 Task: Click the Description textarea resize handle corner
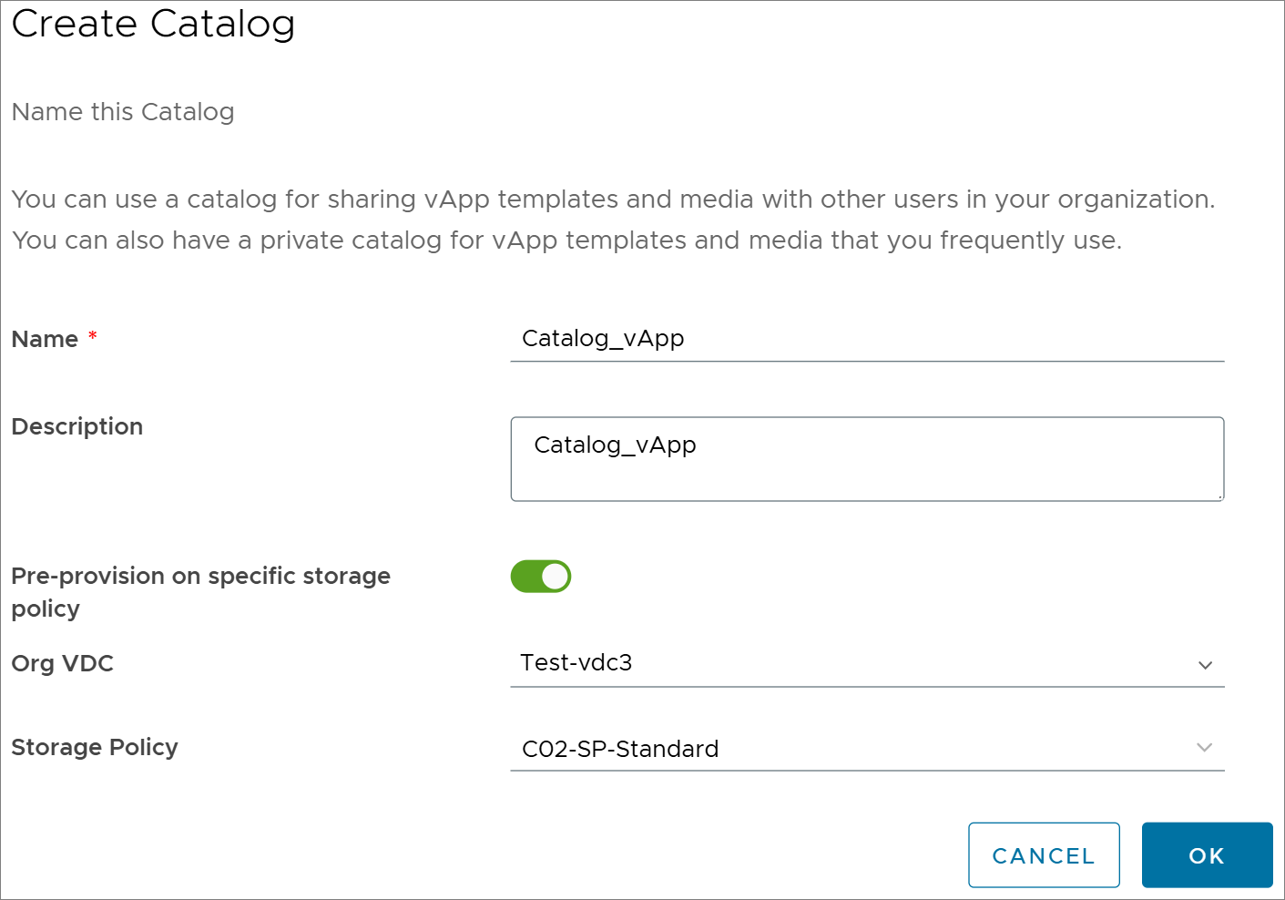(1219, 496)
